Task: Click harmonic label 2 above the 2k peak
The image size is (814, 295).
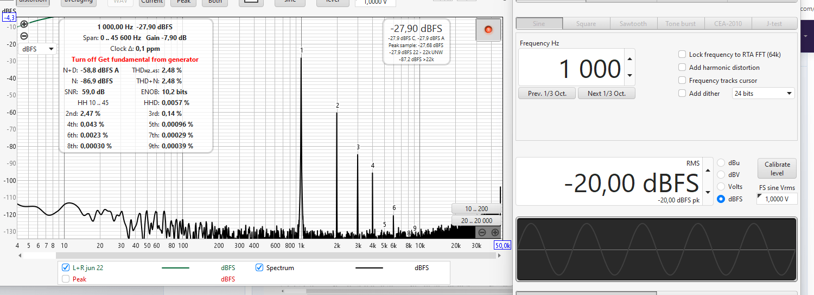Action: (x=337, y=106)
